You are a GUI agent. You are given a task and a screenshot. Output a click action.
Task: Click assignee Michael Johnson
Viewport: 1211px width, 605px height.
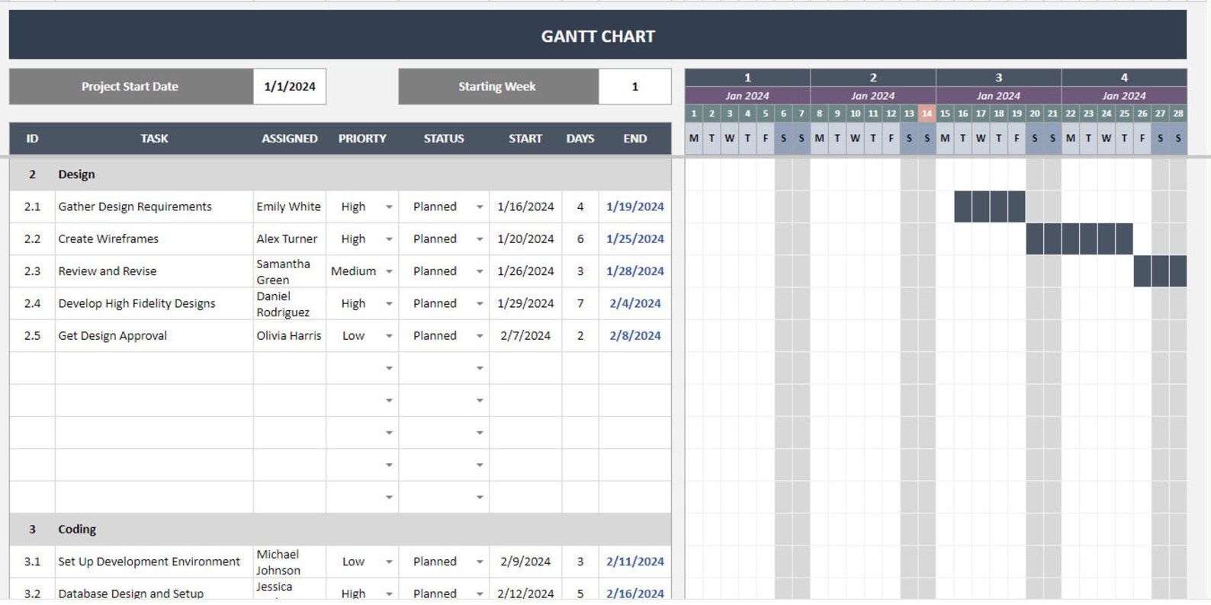pyautogui.click(x=290, y=562)
